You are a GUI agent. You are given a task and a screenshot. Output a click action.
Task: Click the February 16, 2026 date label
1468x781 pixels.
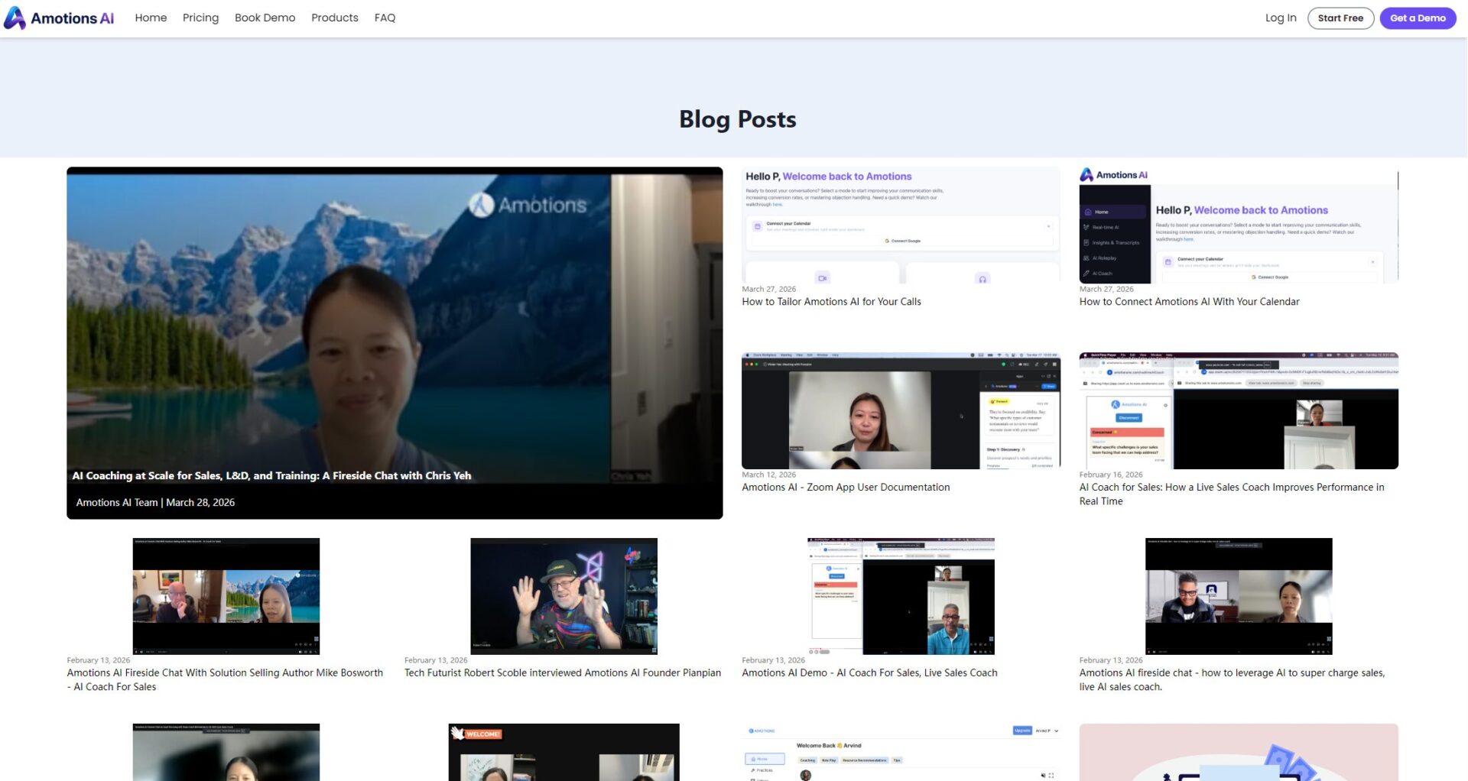[x=1111, y=475]
